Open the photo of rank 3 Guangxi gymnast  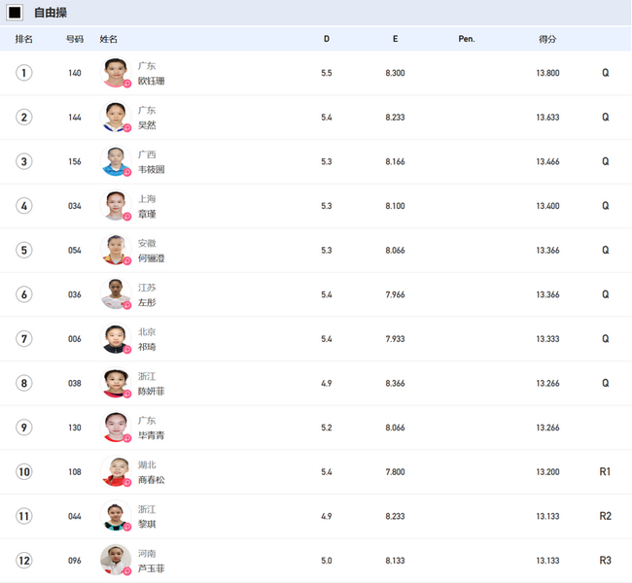116,161
